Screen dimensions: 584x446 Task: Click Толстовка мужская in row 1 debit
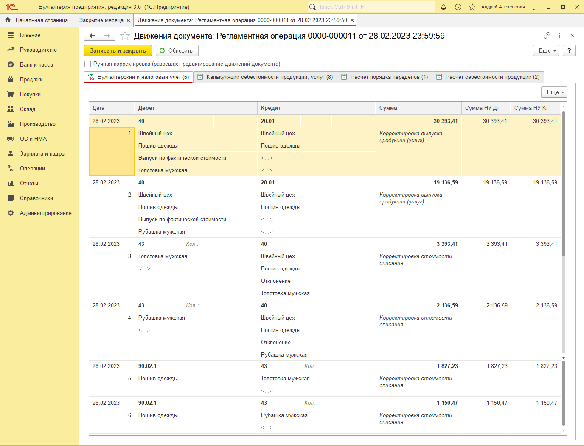[x=163, y=170]
